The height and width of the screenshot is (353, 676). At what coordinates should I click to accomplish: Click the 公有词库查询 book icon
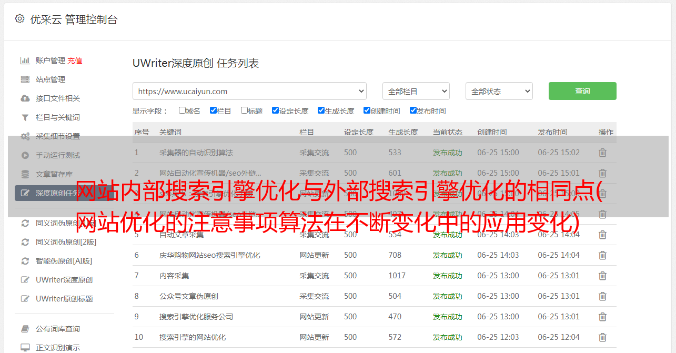tap(25, 329)
